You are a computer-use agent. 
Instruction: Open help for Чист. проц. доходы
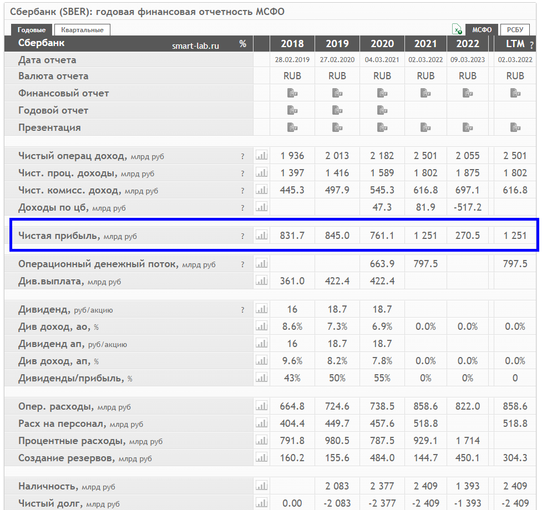tap(242, 174)
